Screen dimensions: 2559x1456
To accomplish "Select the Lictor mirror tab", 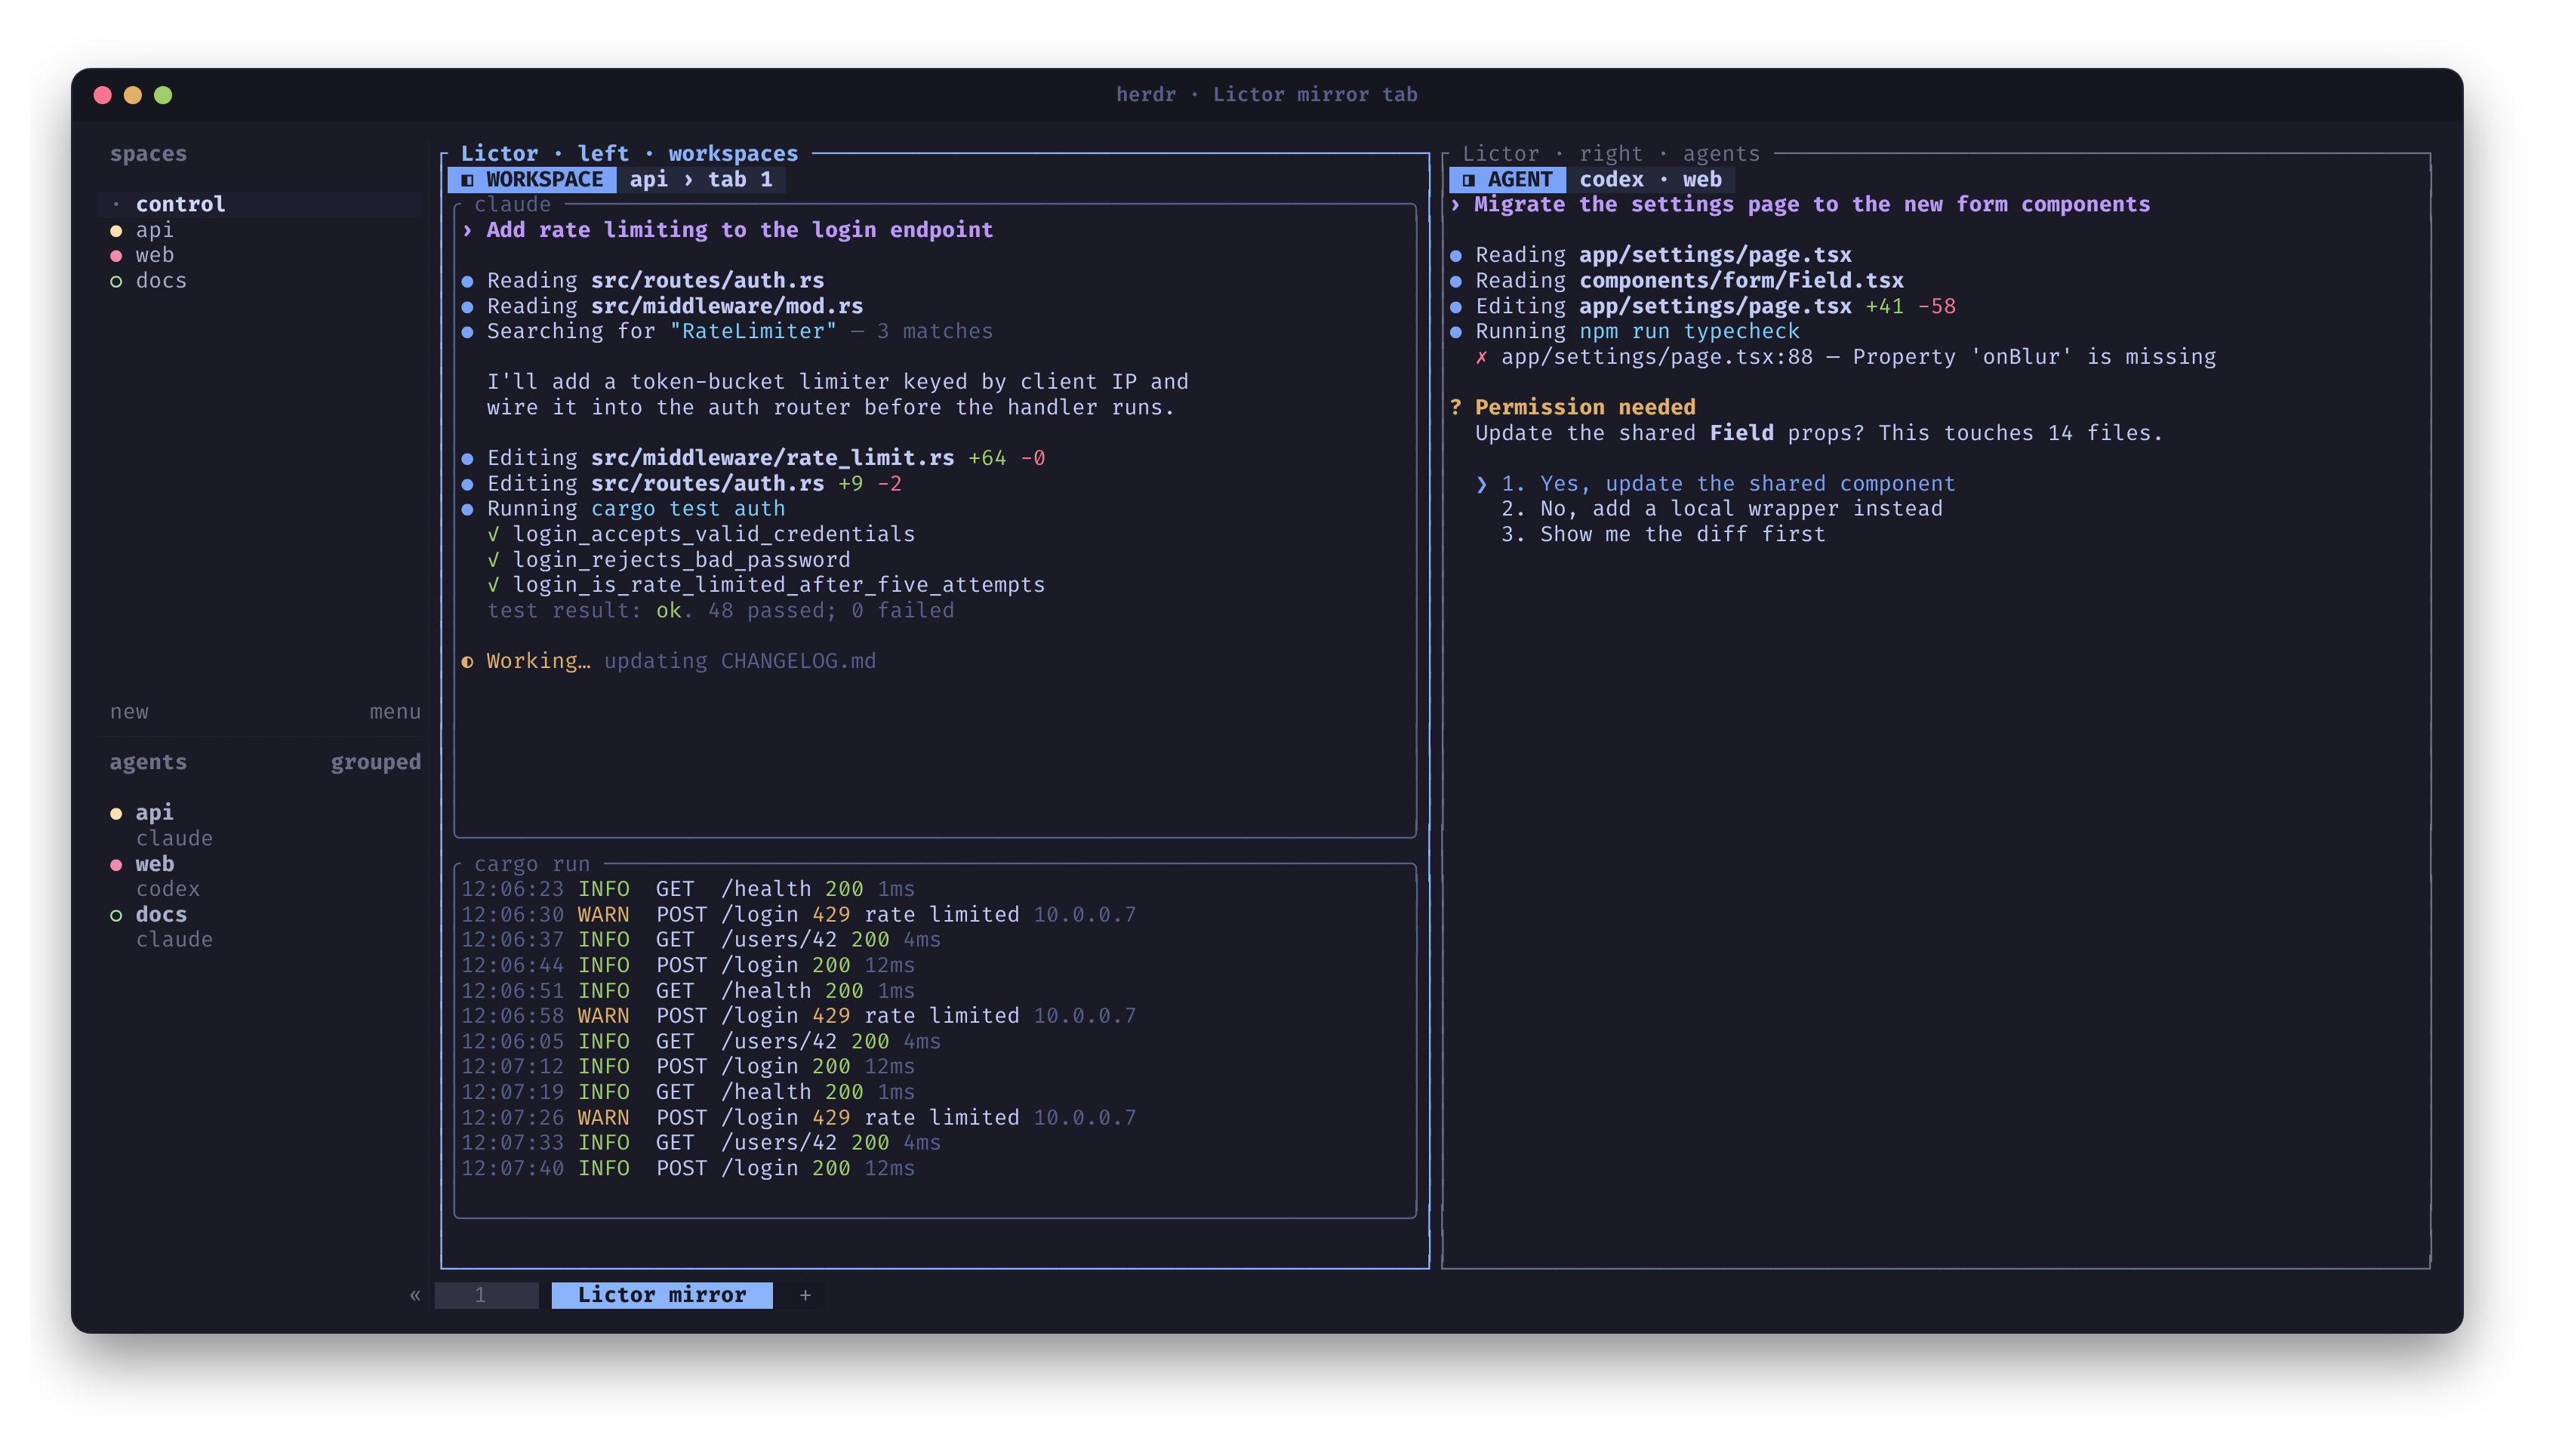I will pos(662,1295).
